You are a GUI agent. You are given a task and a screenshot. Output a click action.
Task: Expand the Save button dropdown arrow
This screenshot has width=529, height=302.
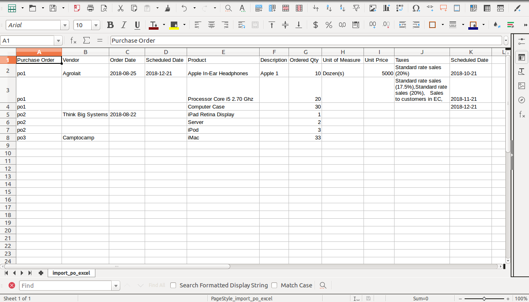tap(63, 8)
